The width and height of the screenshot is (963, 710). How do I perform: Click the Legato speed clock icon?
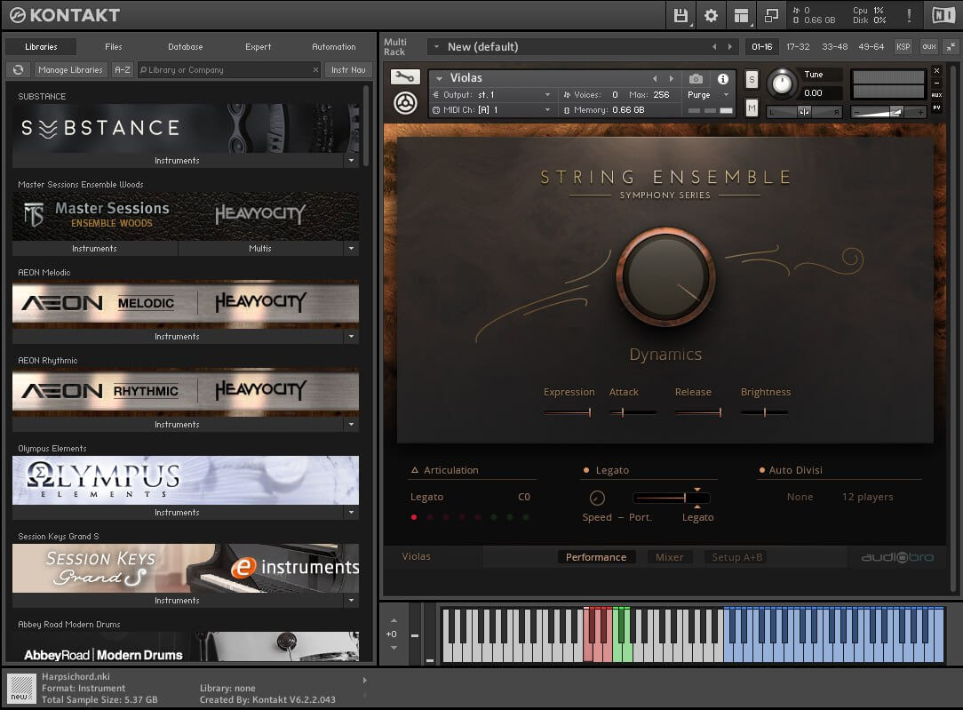(x=597, y=498)
